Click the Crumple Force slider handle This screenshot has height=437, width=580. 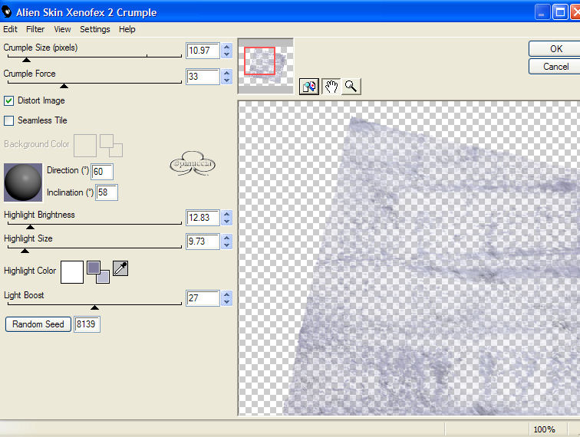pos(64,86)
